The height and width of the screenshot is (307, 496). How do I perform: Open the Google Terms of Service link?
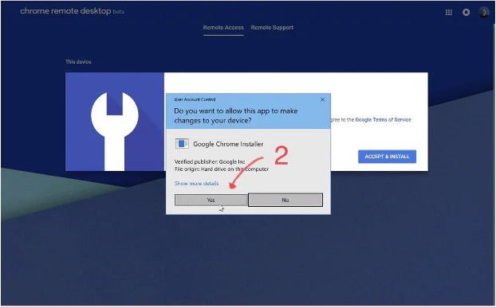coord(383,120)
